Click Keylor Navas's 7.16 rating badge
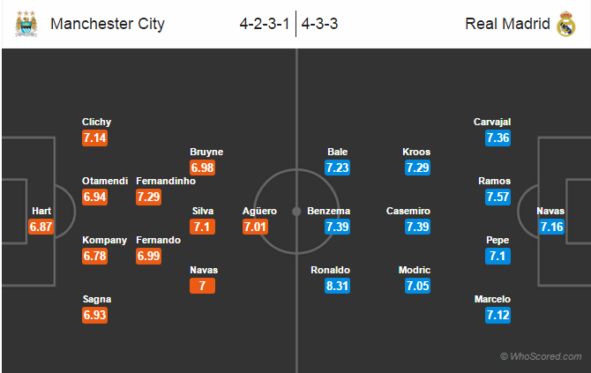Image resolution: width=591 pixels, height=373 pixels. 551,227
